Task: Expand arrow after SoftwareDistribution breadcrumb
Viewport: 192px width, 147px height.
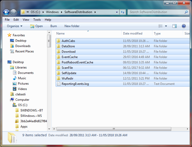Action: [x=95, y=12]
